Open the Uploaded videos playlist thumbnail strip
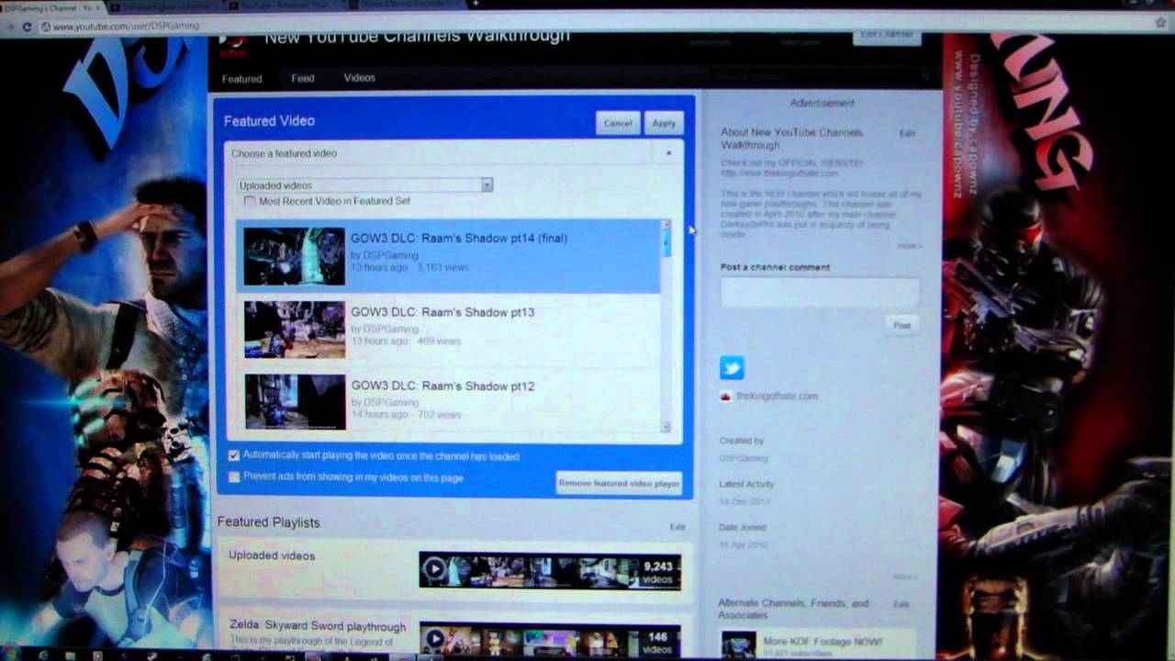Image resolution: width=1175 pixels, height=661 pixels. [550, 570]
